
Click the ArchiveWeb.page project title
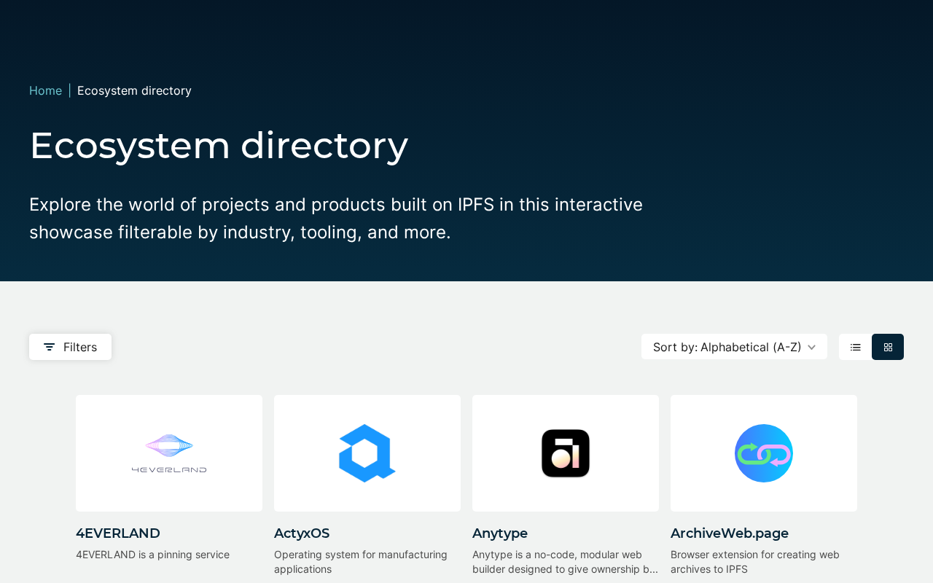(x=730, y=533)
